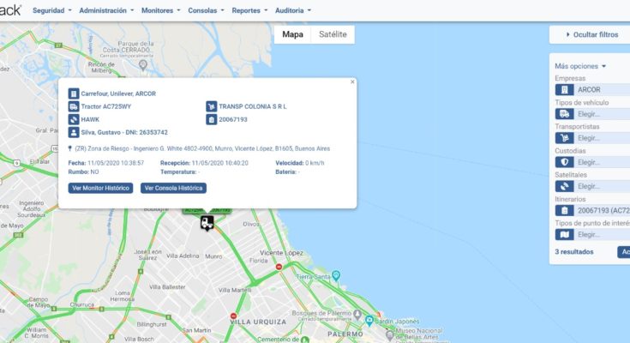Open the Monitores menu
This screenshot has height=343, width=630.
click(x=161, y=10)
